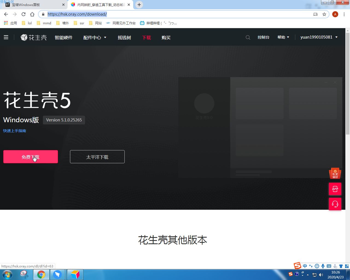This screenshot has height=280, width=350.
Task: Open 智能硬件 in the navigation bar
Action: tap(63, 37)
